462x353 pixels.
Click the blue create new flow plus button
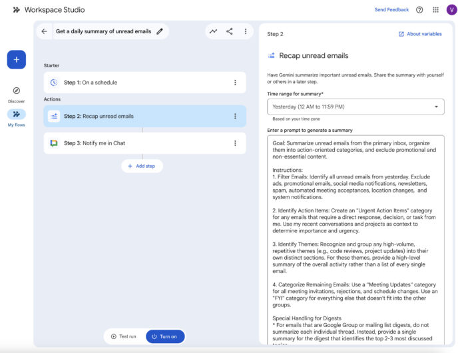(x=17, y=59)
